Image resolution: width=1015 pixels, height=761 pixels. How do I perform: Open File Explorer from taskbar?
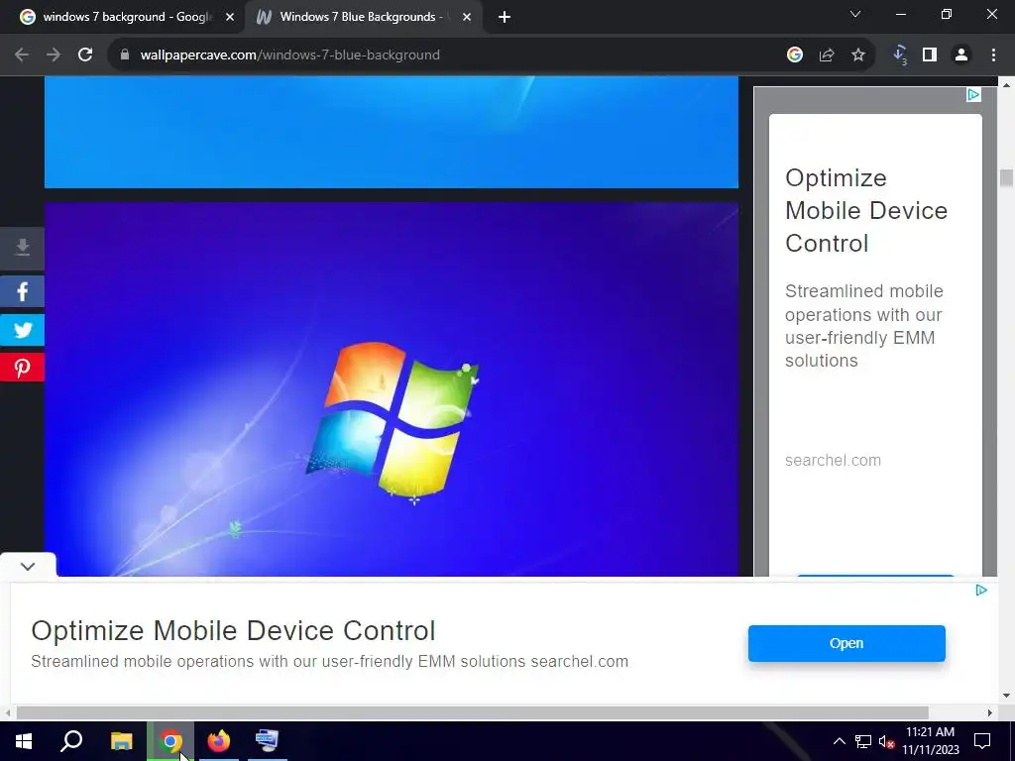pyautogui.click(x=121, y=741)
